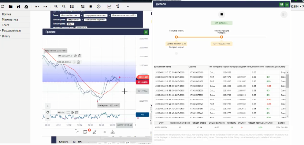
Task: Click the Бот включен status label
Action: (x=222, y=23)
